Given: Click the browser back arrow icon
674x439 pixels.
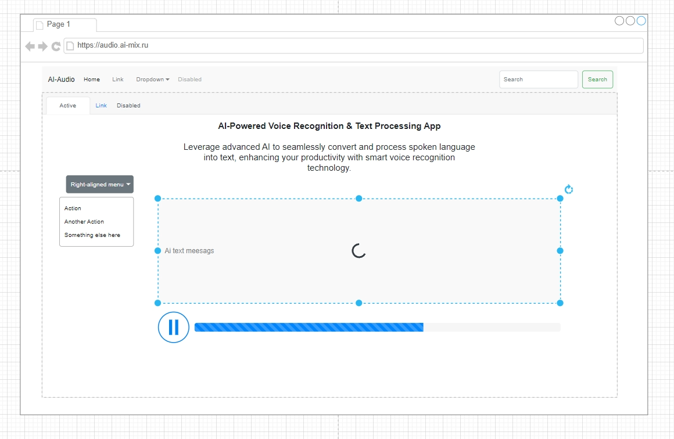Looking at the screenshot, I should [30, 46].
